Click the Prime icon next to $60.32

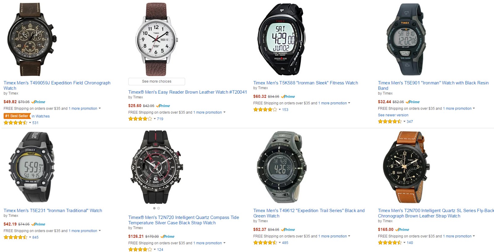click(x=288, y=96)
